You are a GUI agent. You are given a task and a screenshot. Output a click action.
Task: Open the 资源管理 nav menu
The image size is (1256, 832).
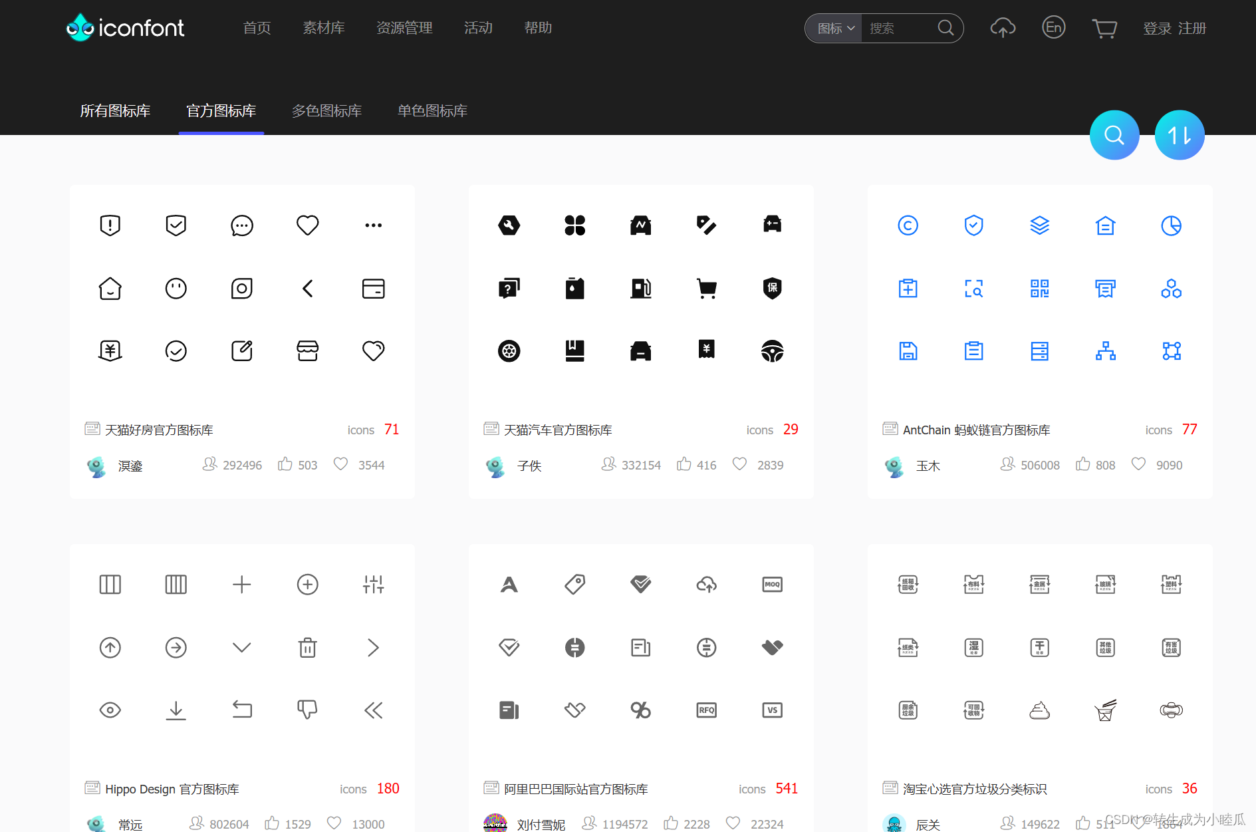click(x=404, y=28)
